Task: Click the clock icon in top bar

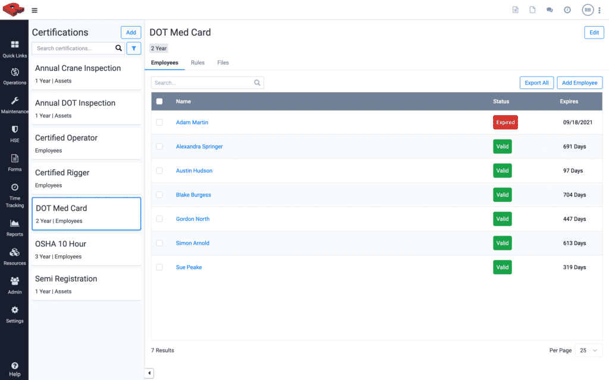Action: pyautogui.click(x=567, y=10)
